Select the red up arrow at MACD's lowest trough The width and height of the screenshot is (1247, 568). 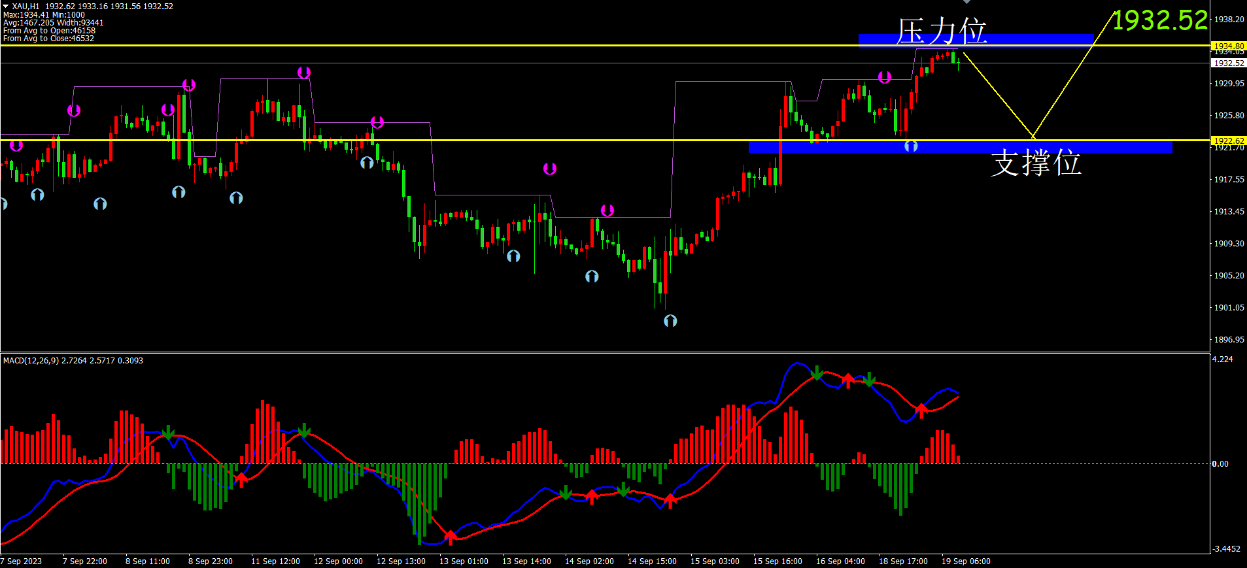[x=451, y=537]
